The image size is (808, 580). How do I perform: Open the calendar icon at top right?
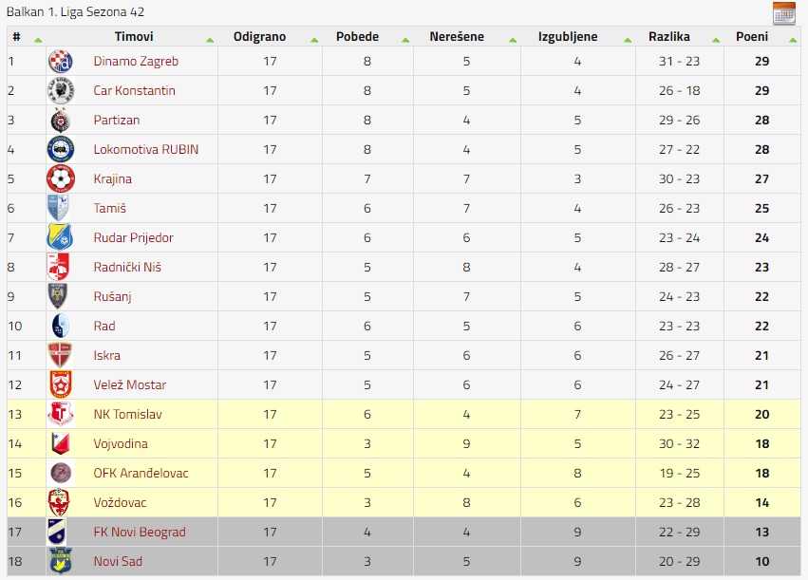(783, 13)
